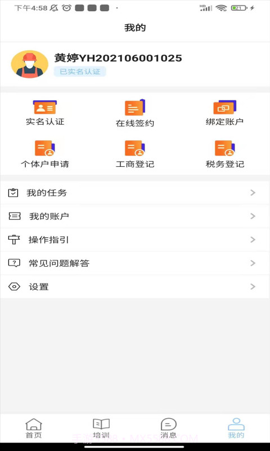
Task: Tap the Wi-Fi status bar icon
Action: tap(221, 8)
